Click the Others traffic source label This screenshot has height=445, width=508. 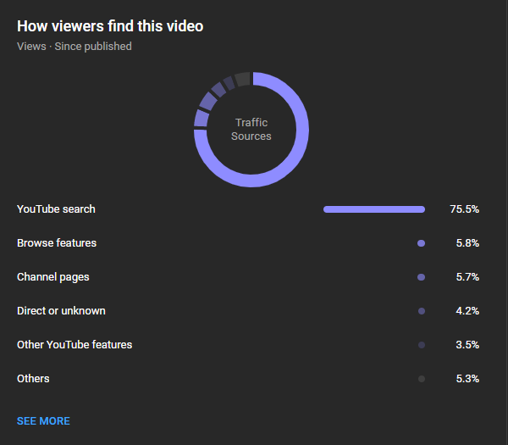coord(33,379)
